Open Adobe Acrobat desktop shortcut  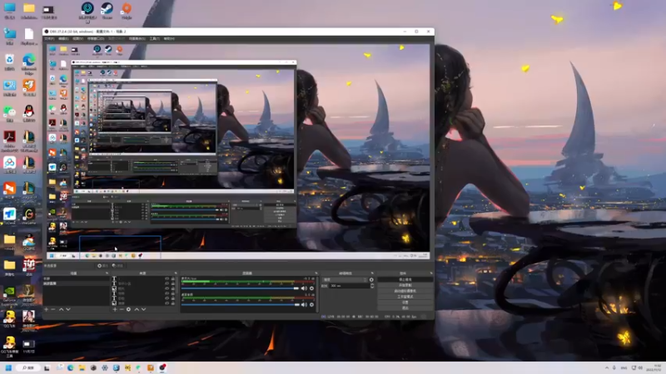click(9, 141)
